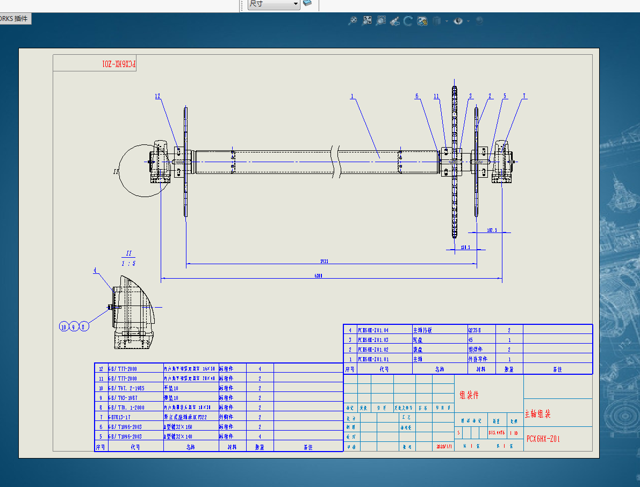640x487 pixels.
Task: Select balloon number 7
Action: click(524, 96)
